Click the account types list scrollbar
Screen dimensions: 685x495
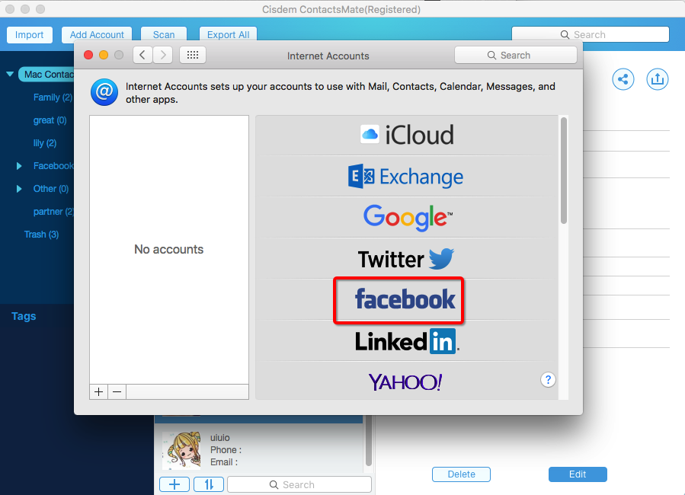point(564,171)
